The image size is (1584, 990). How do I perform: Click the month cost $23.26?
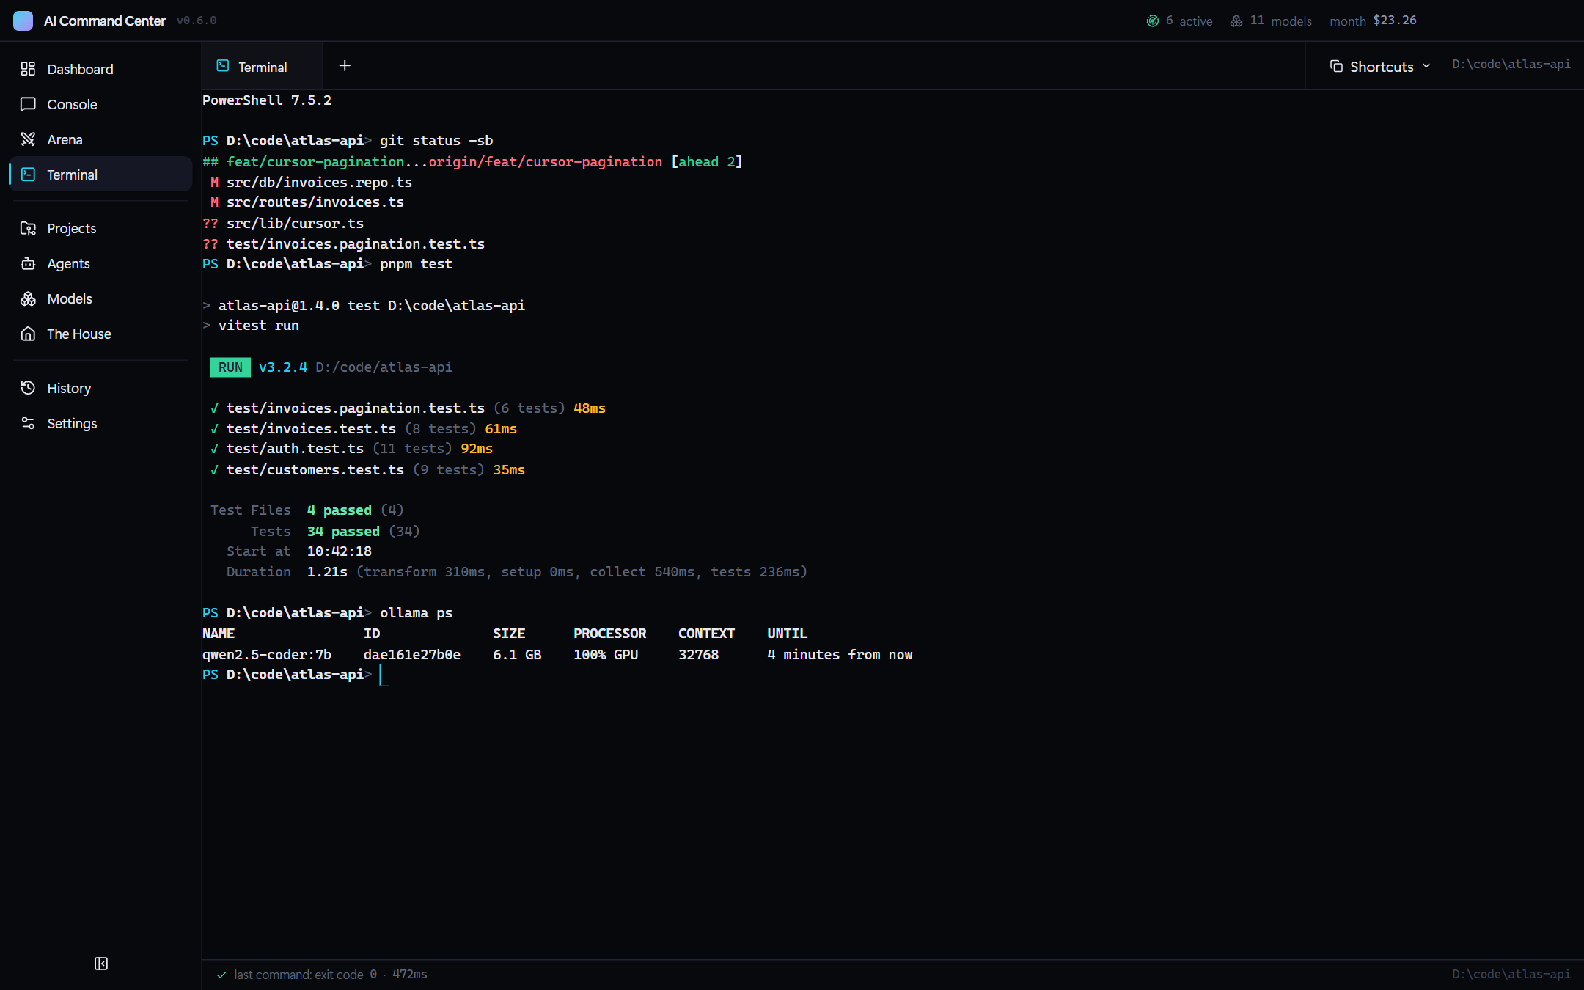point(1395,21)
